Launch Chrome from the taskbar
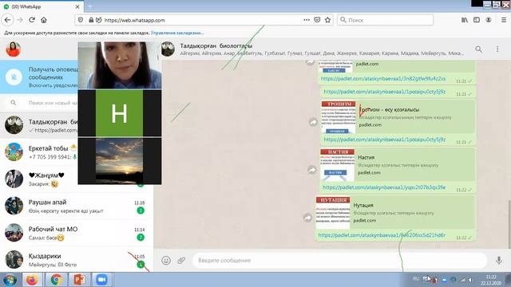 56,280
